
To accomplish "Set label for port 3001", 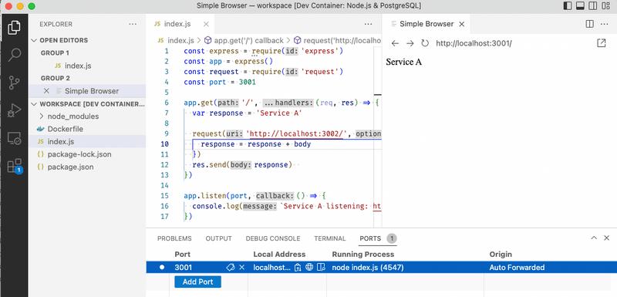I will coord(230,268).
